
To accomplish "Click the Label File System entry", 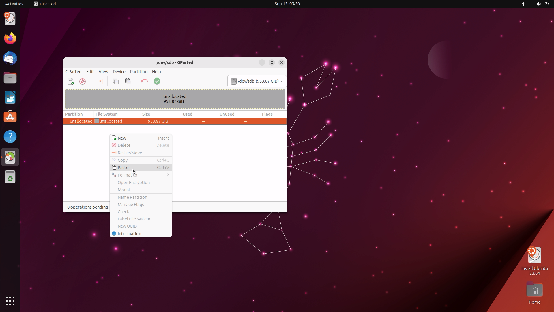I will [x=141, y=219].
